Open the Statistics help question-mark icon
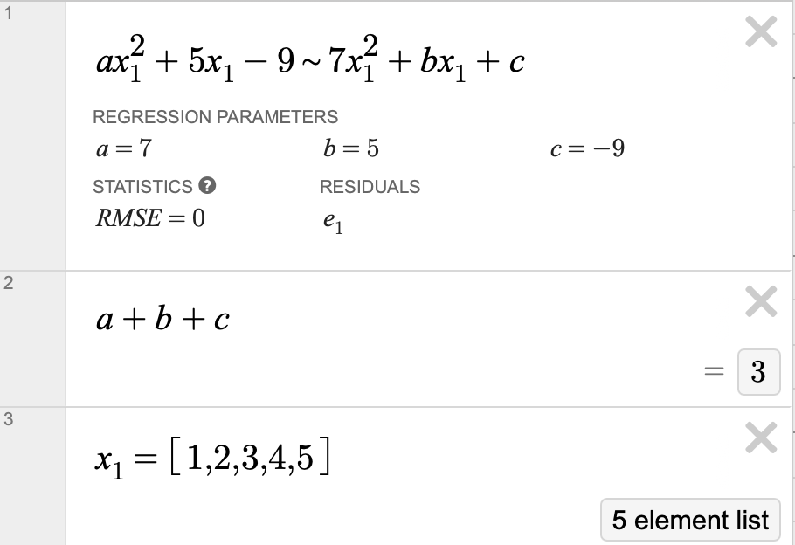This screenshot has width=795, height=545. pos(207,185)
